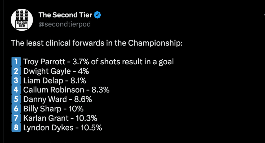Viewport: 265px width, 143px height.
Task: Click the Danny Ward 8.6% line
Action: click(x=58, y=99)
